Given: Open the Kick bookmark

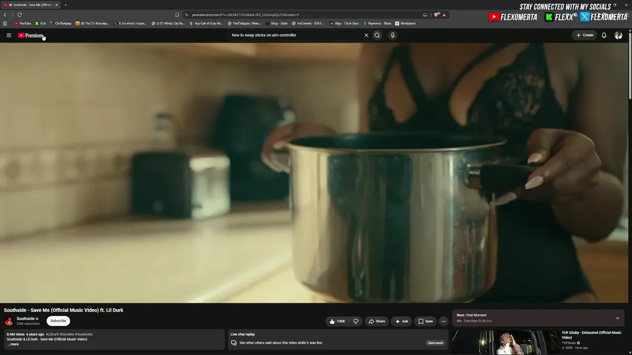Looking at the screenshot, I should click(x=40, y=23).
